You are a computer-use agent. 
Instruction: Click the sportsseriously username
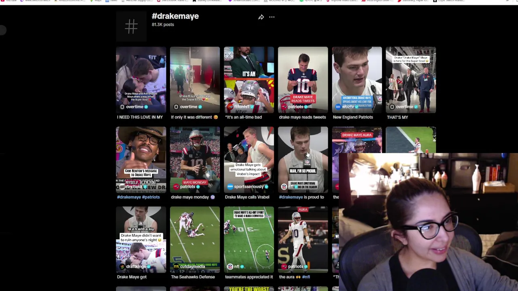point(248,187)
